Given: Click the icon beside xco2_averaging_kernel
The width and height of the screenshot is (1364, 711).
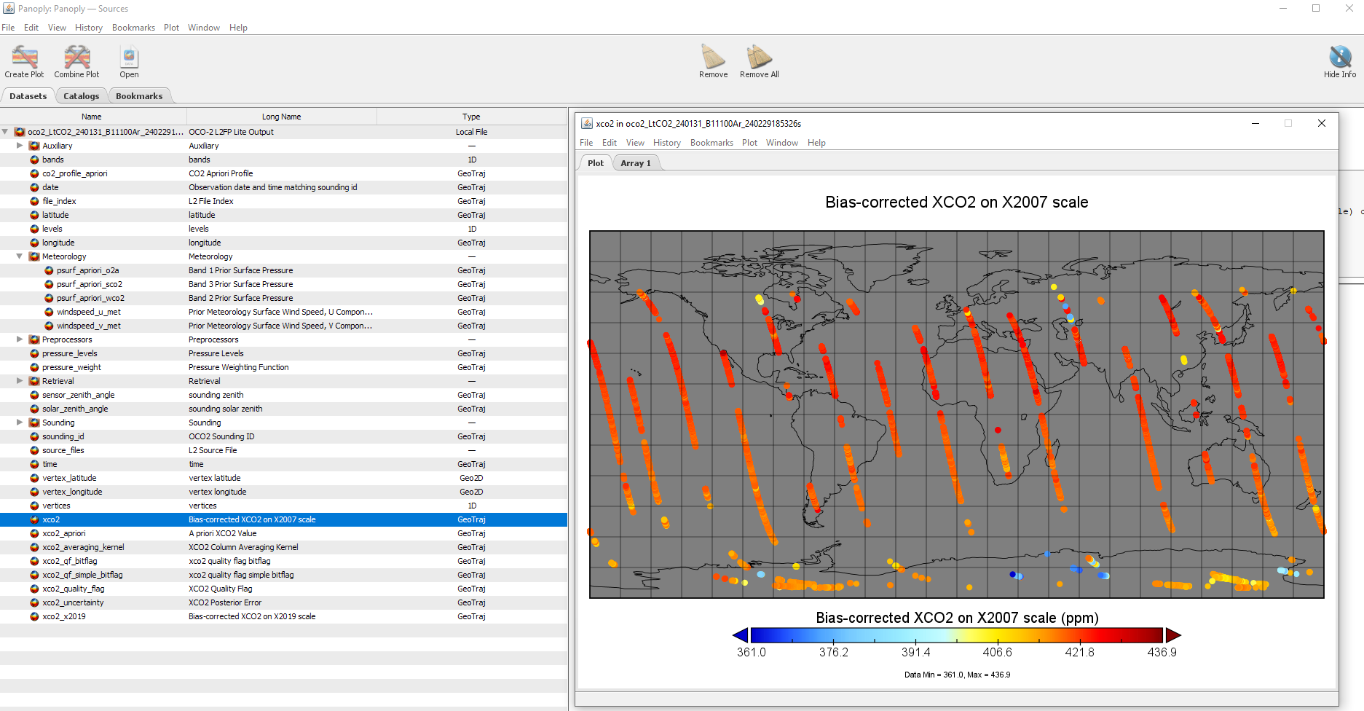Looking at the screenshot, I should (x=34, y=547).
